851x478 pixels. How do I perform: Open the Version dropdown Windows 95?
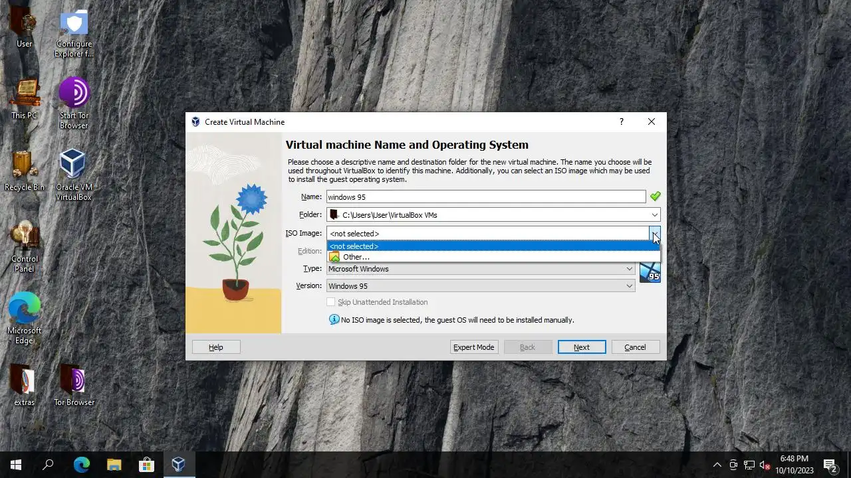(x=480, y=286)
